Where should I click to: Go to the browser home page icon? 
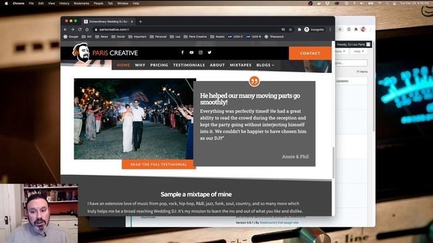(87, 30)
